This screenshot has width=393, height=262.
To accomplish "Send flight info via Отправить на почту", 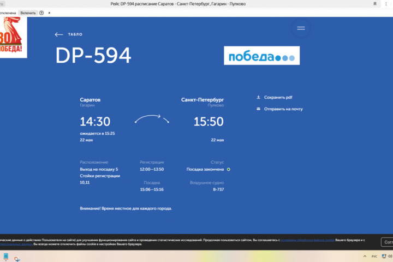I will pyautogui.click(x=283, y=109).
